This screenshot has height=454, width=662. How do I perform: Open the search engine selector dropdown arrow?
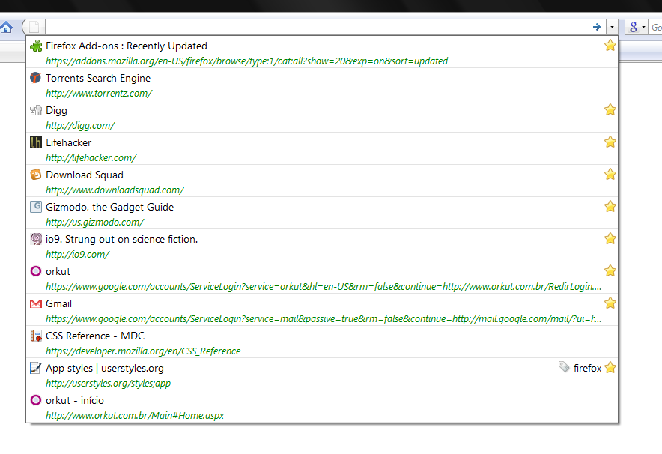click(643, 28)
